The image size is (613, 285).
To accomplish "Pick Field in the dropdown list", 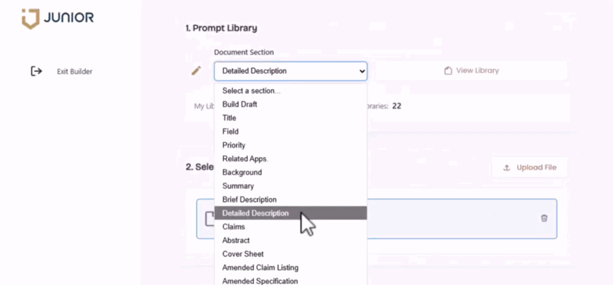I will 230,131.
